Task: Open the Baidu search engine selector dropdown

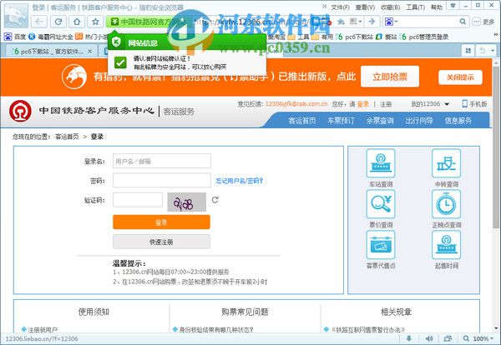Action: 391,22
